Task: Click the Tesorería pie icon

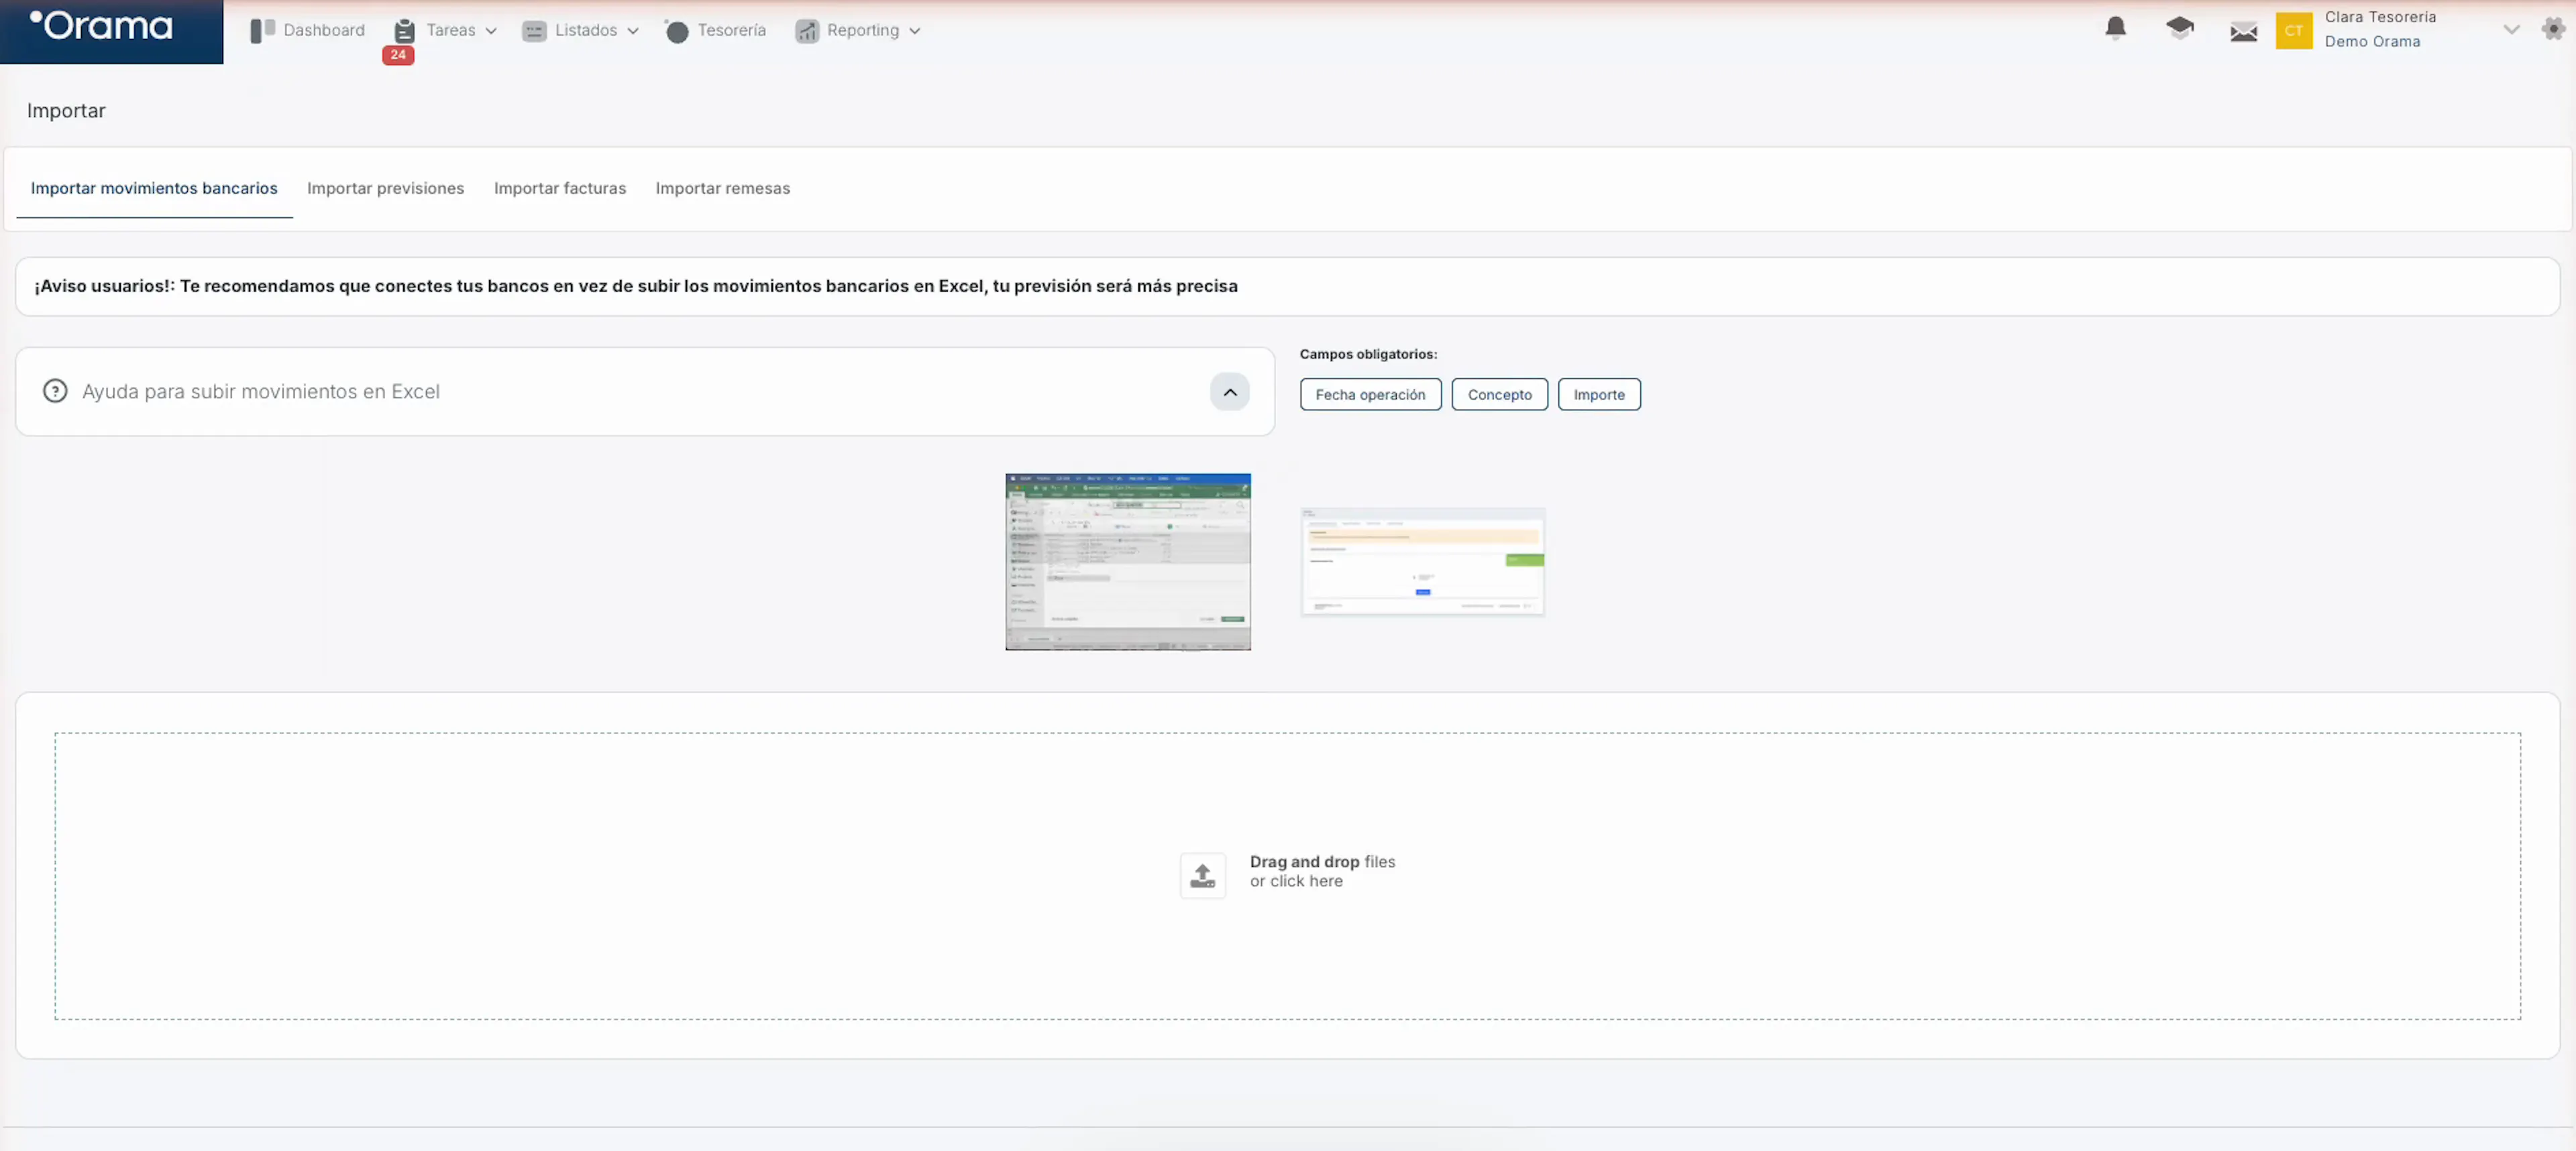Action: pos(676,31)
